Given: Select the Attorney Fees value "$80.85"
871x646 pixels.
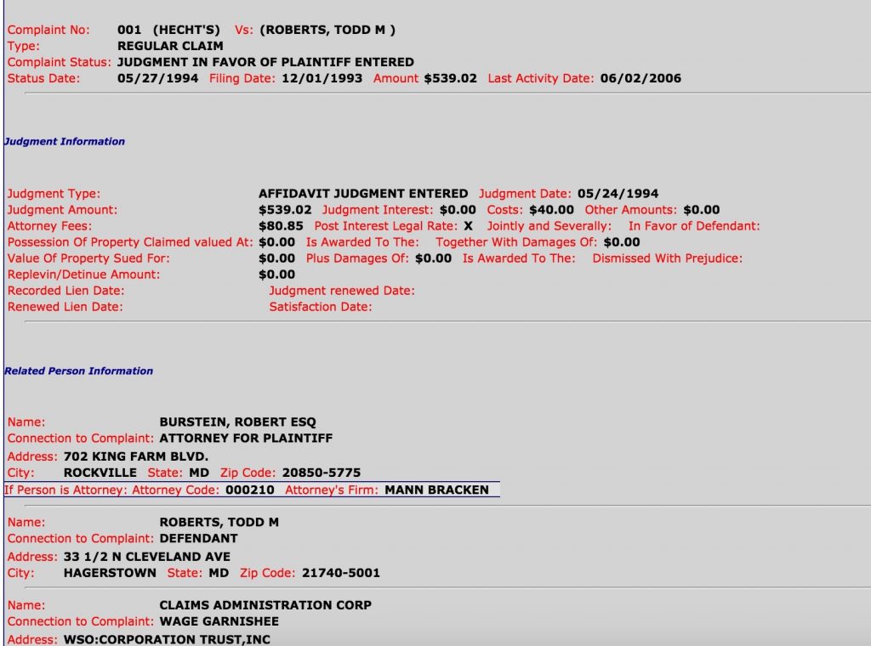Looking at the screenshot, I should [x=281, y=226].
